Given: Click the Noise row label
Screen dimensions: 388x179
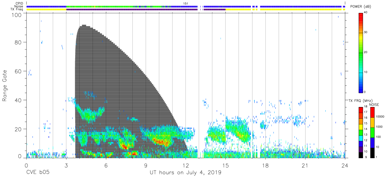Looking at the screenshot, I should pyautogui.click(x=19, y=6).
